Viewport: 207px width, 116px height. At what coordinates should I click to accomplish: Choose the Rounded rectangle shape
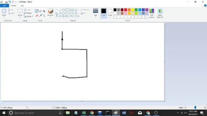70,10
